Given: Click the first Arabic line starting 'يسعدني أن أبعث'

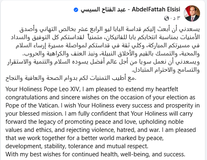Looking at the screenshot, I should [x=109, y=29].
